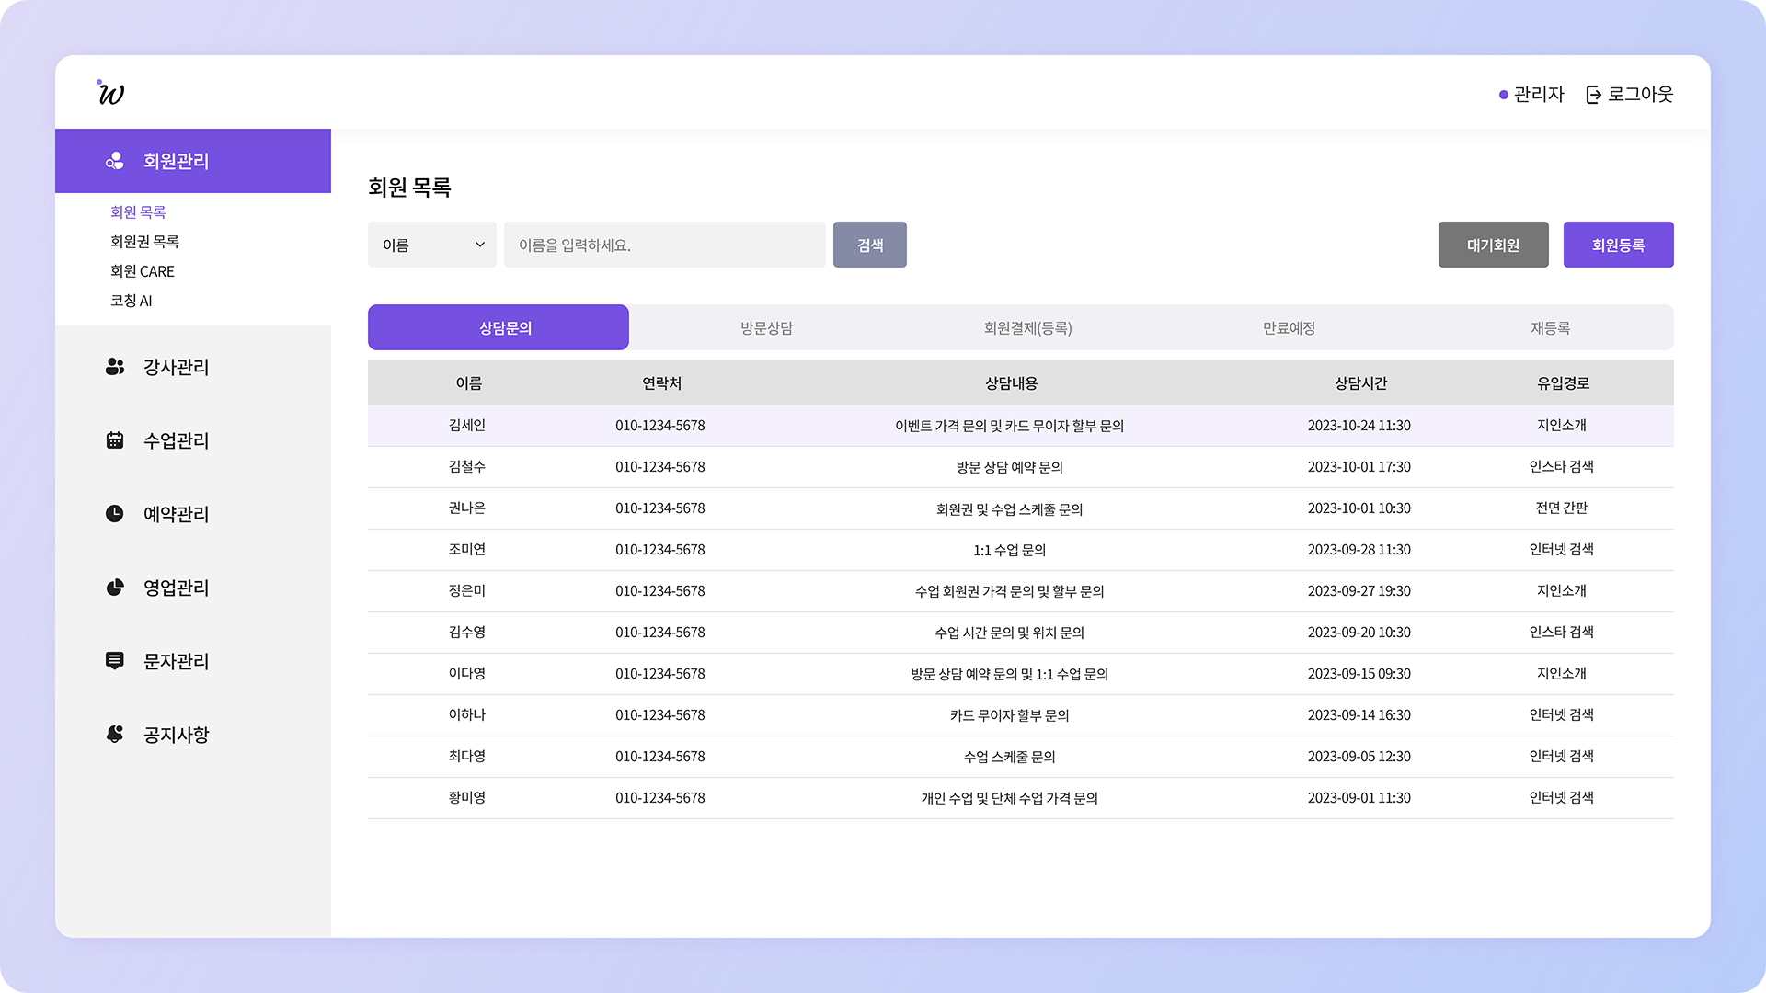Image resolution: width=1766 pixels, height=993 pixels.
Task: Click the 로그아웃 logout link
Action: pos(1630,95)
